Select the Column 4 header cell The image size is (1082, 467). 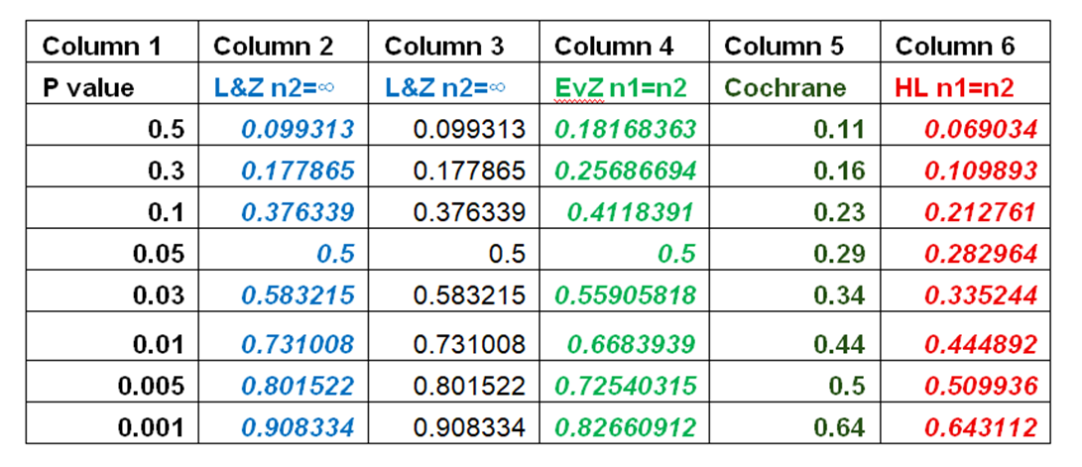click(x=614, y=46)
